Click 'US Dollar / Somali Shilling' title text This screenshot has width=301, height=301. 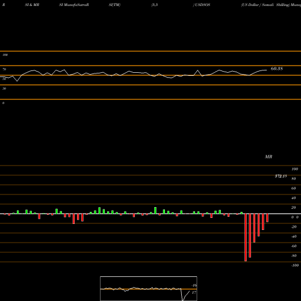tap(265, 5)
